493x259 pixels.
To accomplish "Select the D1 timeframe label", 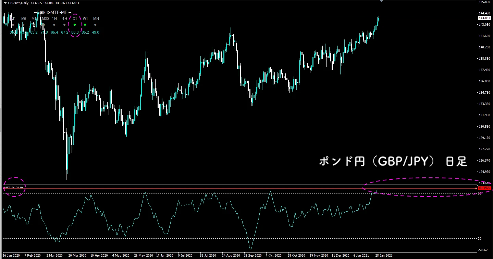I will [75, 19].
